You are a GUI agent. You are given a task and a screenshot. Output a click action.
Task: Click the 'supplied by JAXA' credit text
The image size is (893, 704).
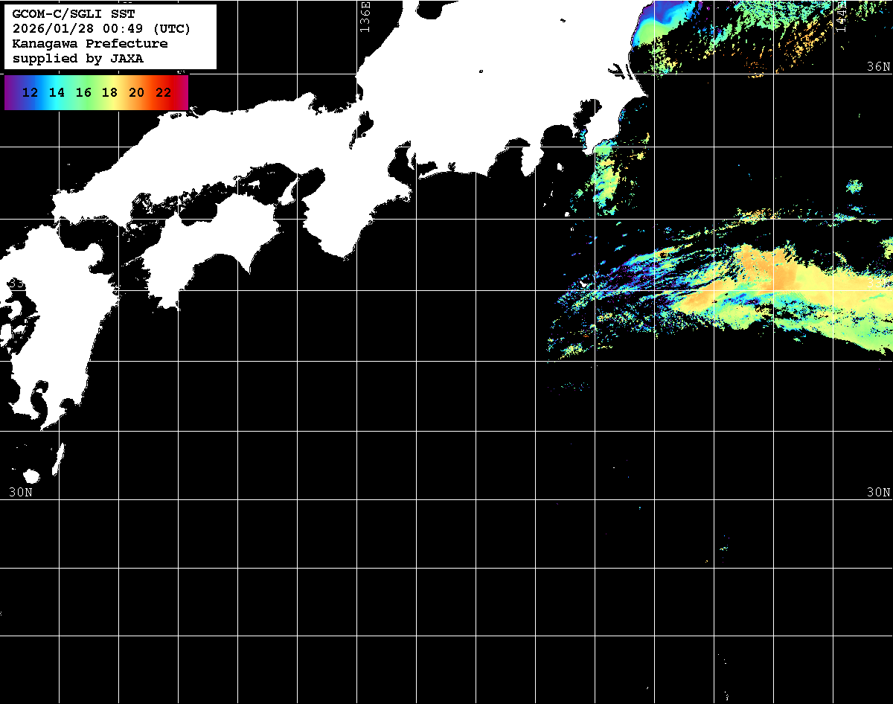point(77,59)
